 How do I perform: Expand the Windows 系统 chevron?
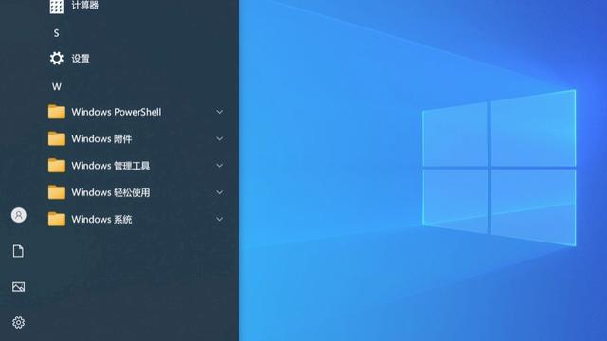[219, 219]
